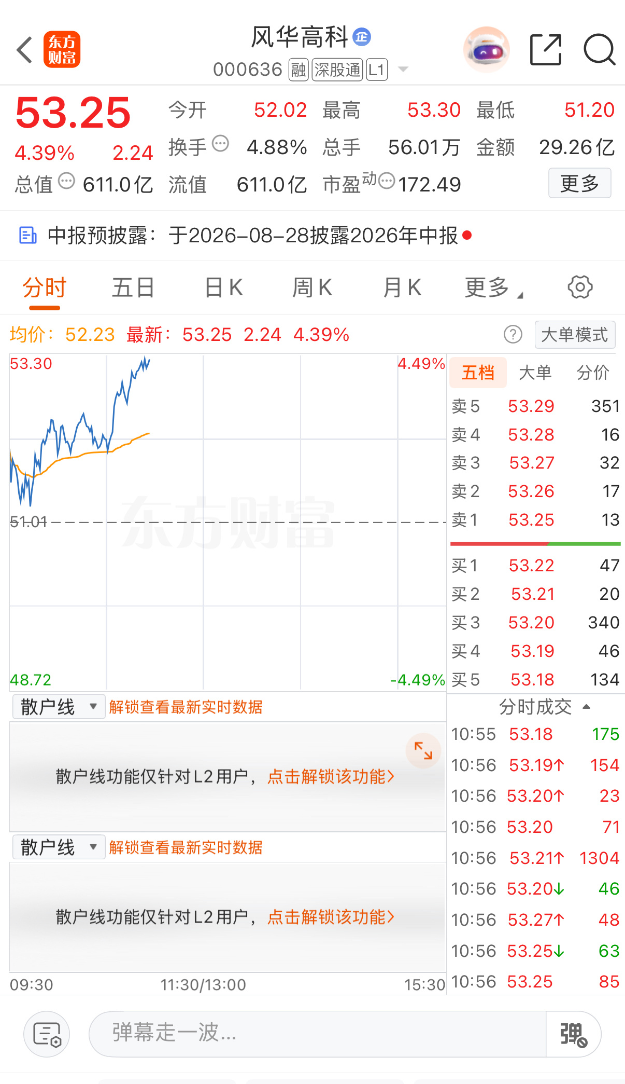Switch to the 周K chart tab
The height and width of the screenshot is (1084, 625).
[x=312, y=287]
